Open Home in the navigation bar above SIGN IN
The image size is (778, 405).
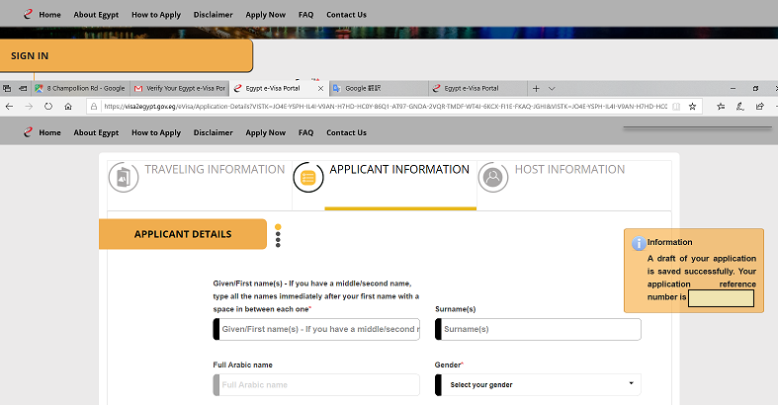pos(49,15)
